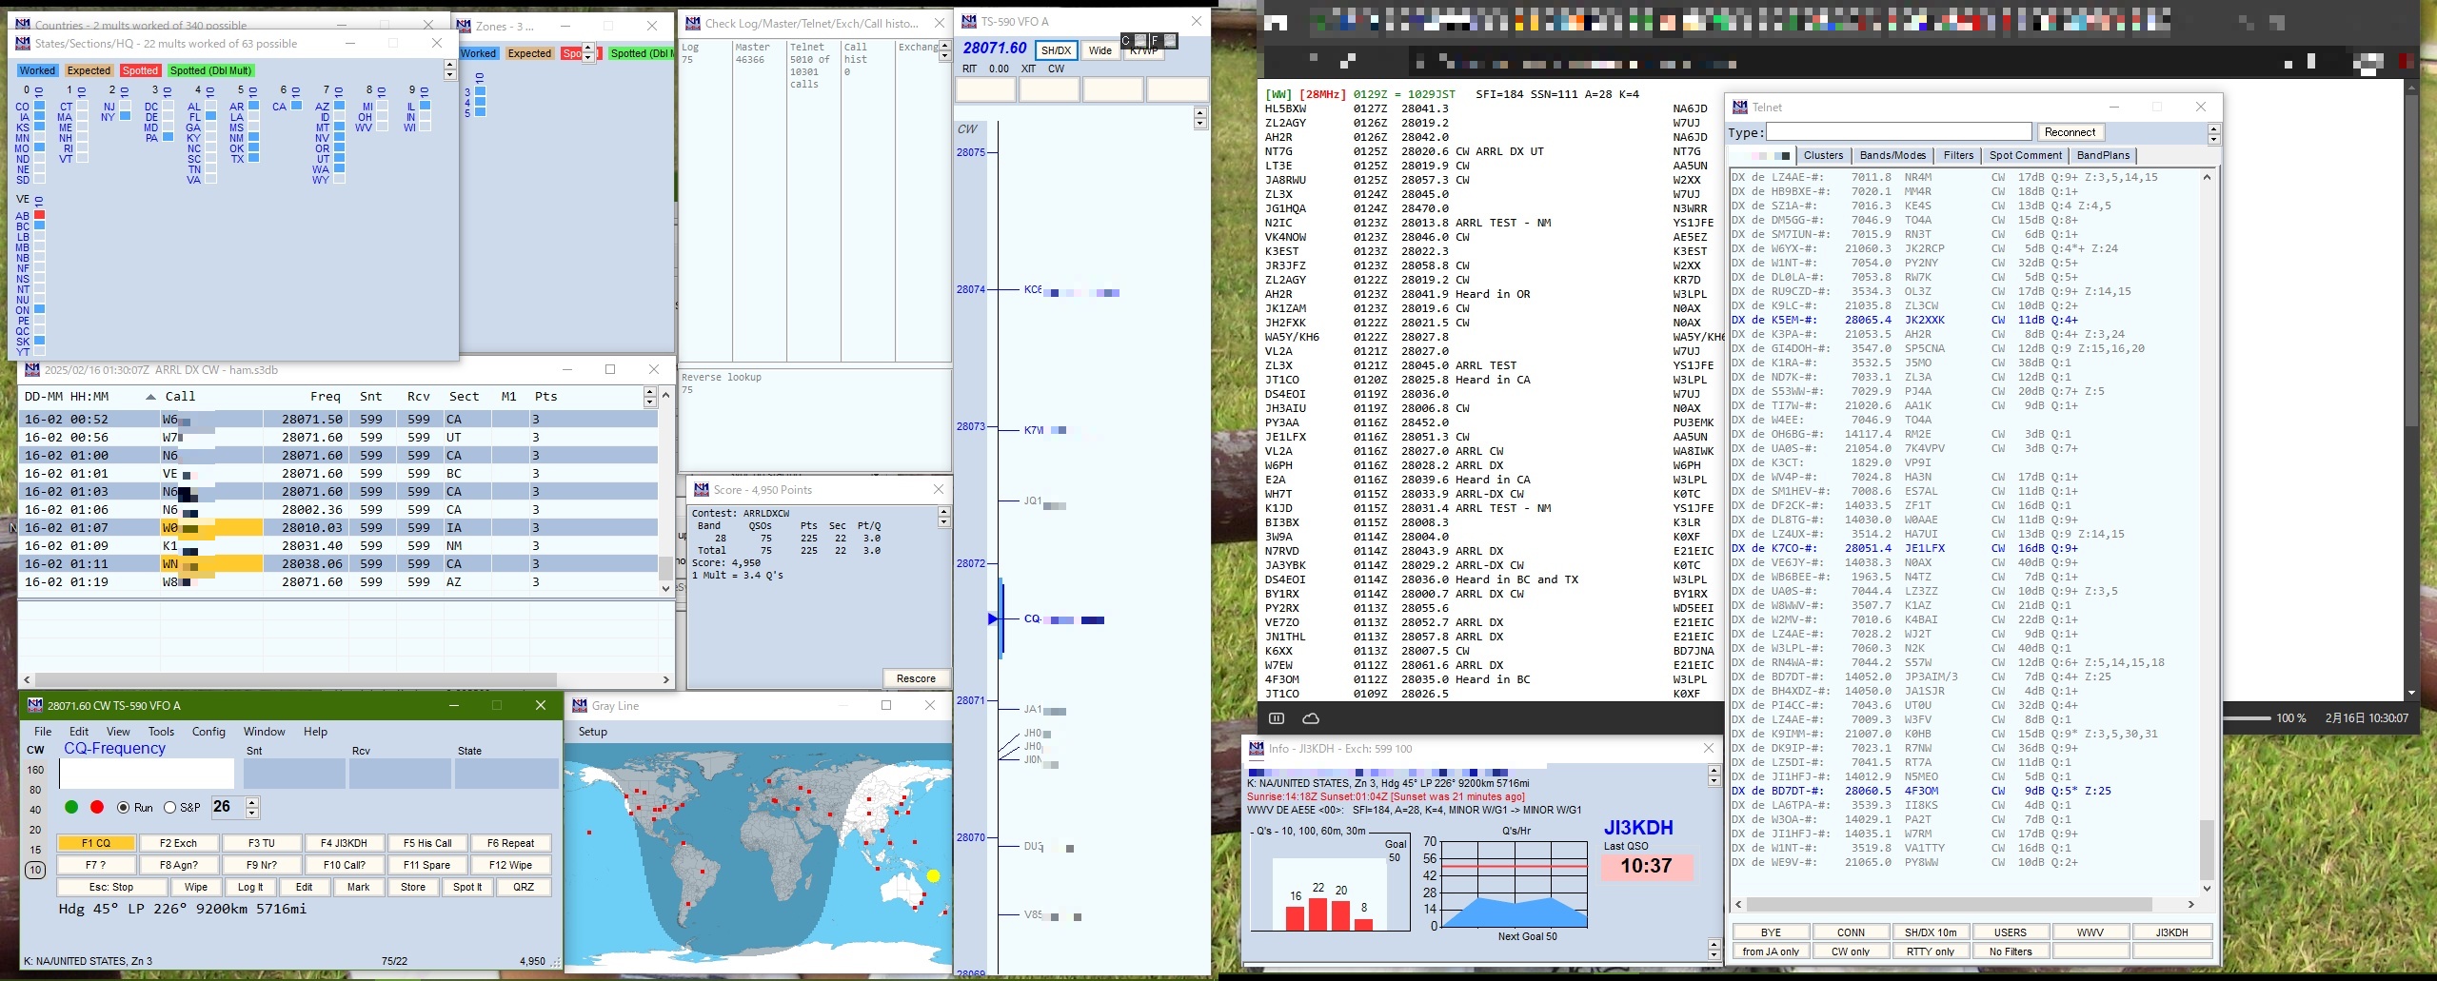The image size is (2437, 981).
Task: Click the yellow sun marker on Gray Line map
Action: [933, 876]
